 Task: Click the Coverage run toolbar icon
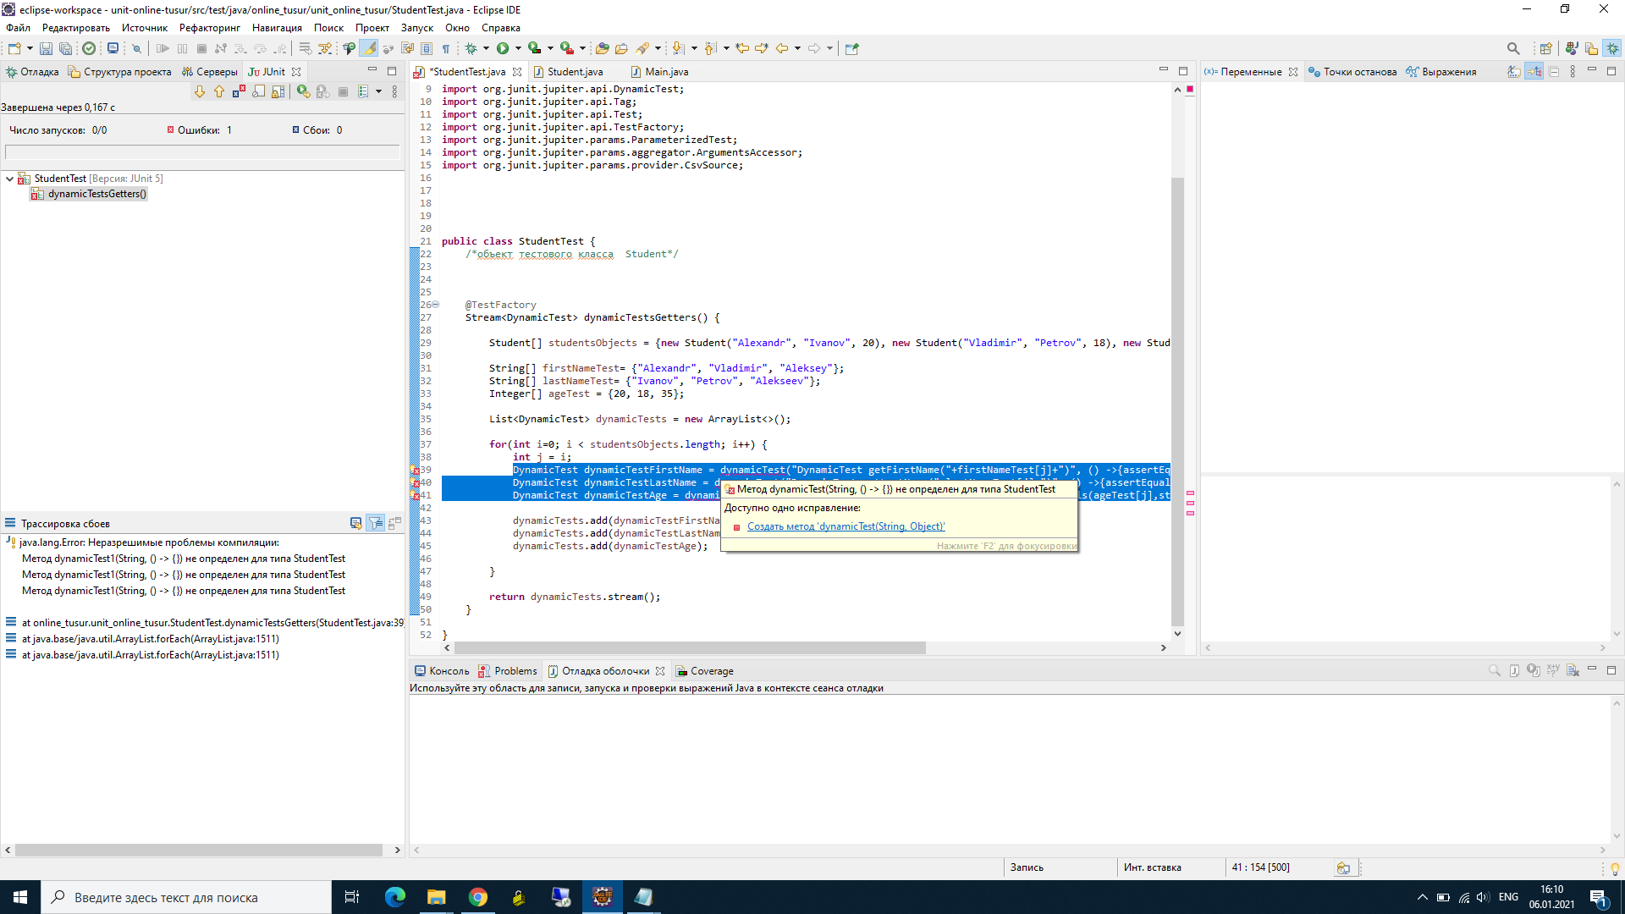pos(534,48)
